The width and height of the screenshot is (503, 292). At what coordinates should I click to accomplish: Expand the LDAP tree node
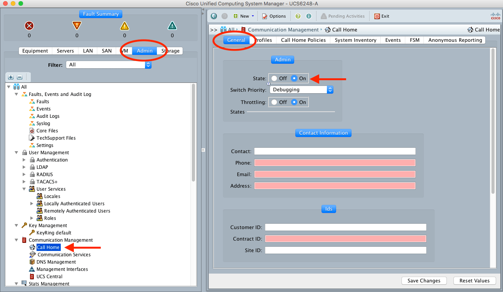[24, 167]
